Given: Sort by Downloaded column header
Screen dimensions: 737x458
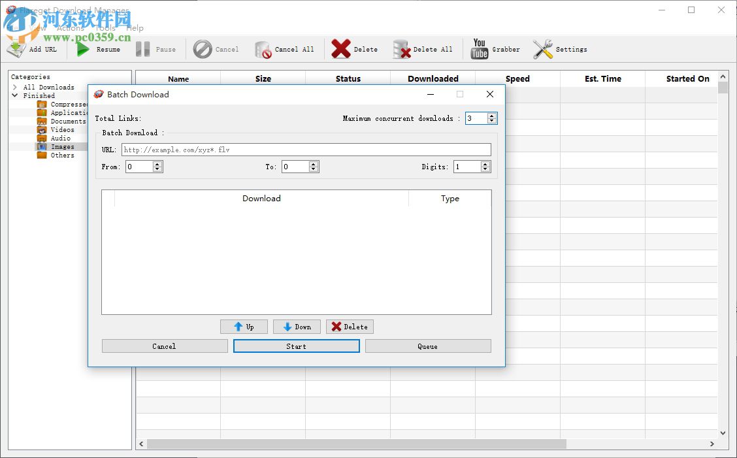Looking at the screenshot, I should pos(433,78).
